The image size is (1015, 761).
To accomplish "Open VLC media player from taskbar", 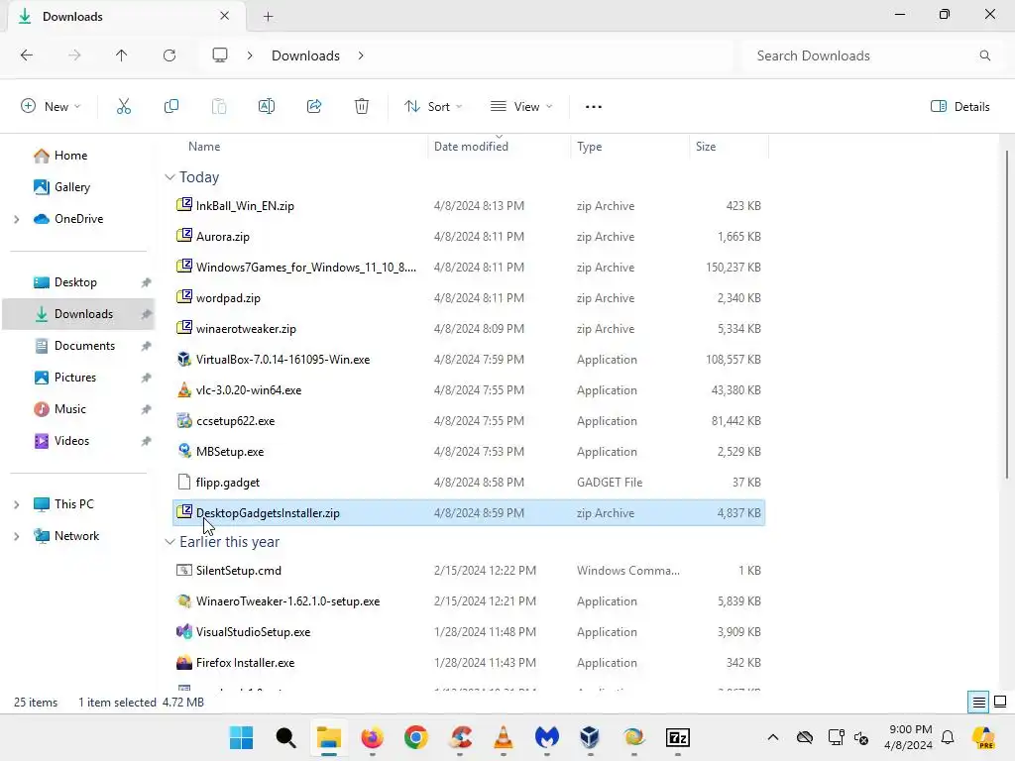I will pyautogui.click(x=503, y=737).
